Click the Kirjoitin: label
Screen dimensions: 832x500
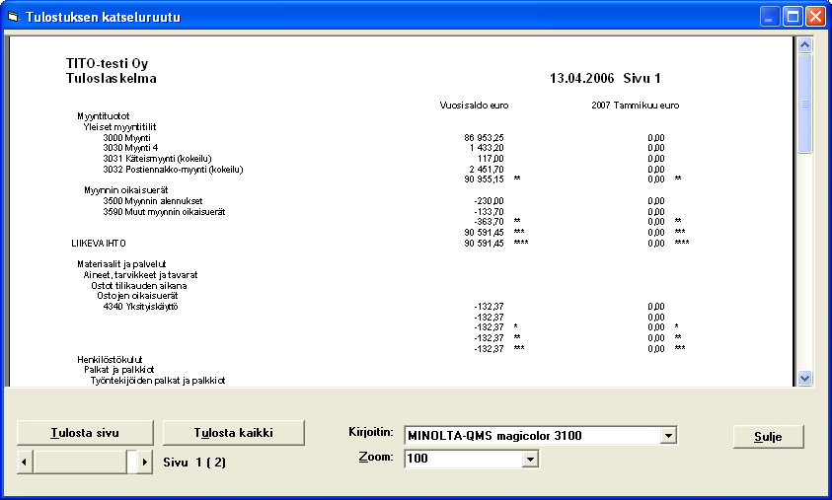(371, 432)
